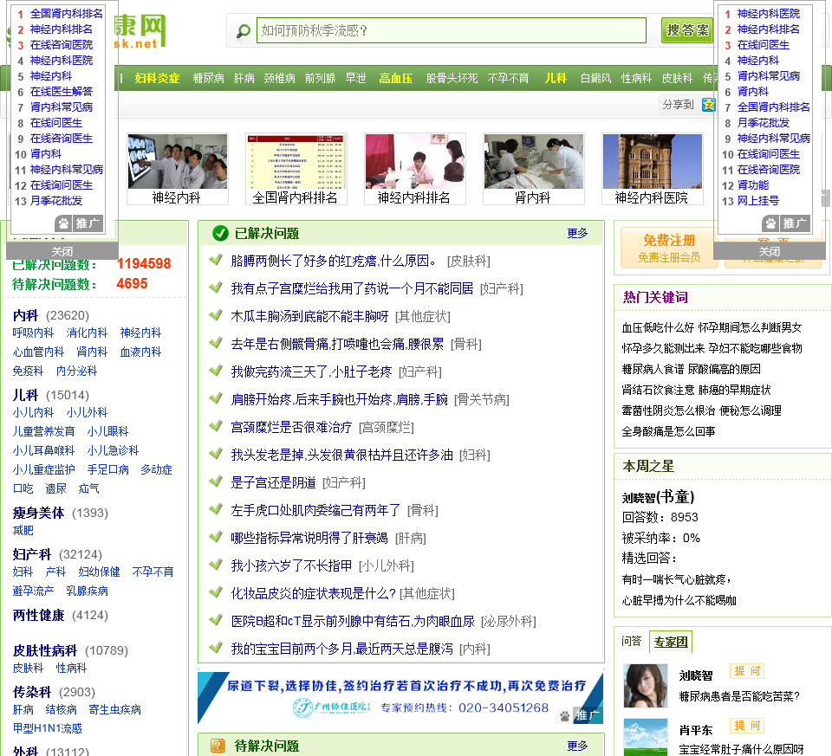Viewport: 832px width, 756px height.
Task: Open question 我头发老是掉
Action: (341, 455)
